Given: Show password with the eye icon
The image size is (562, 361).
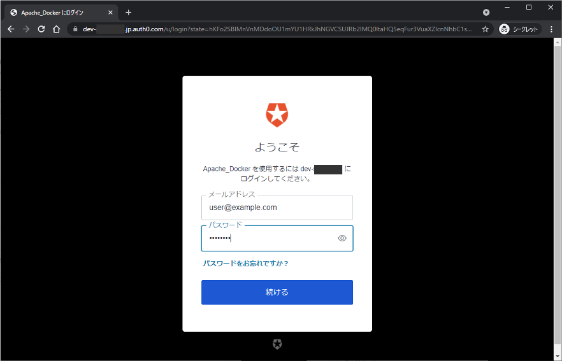Looking at the screenshot, I should coord(342,238).
